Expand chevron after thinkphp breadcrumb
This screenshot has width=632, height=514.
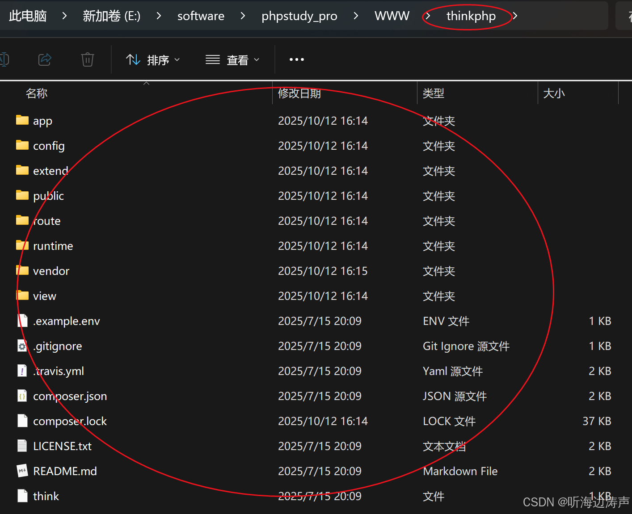pyautogui.click(x=515, y=16)
